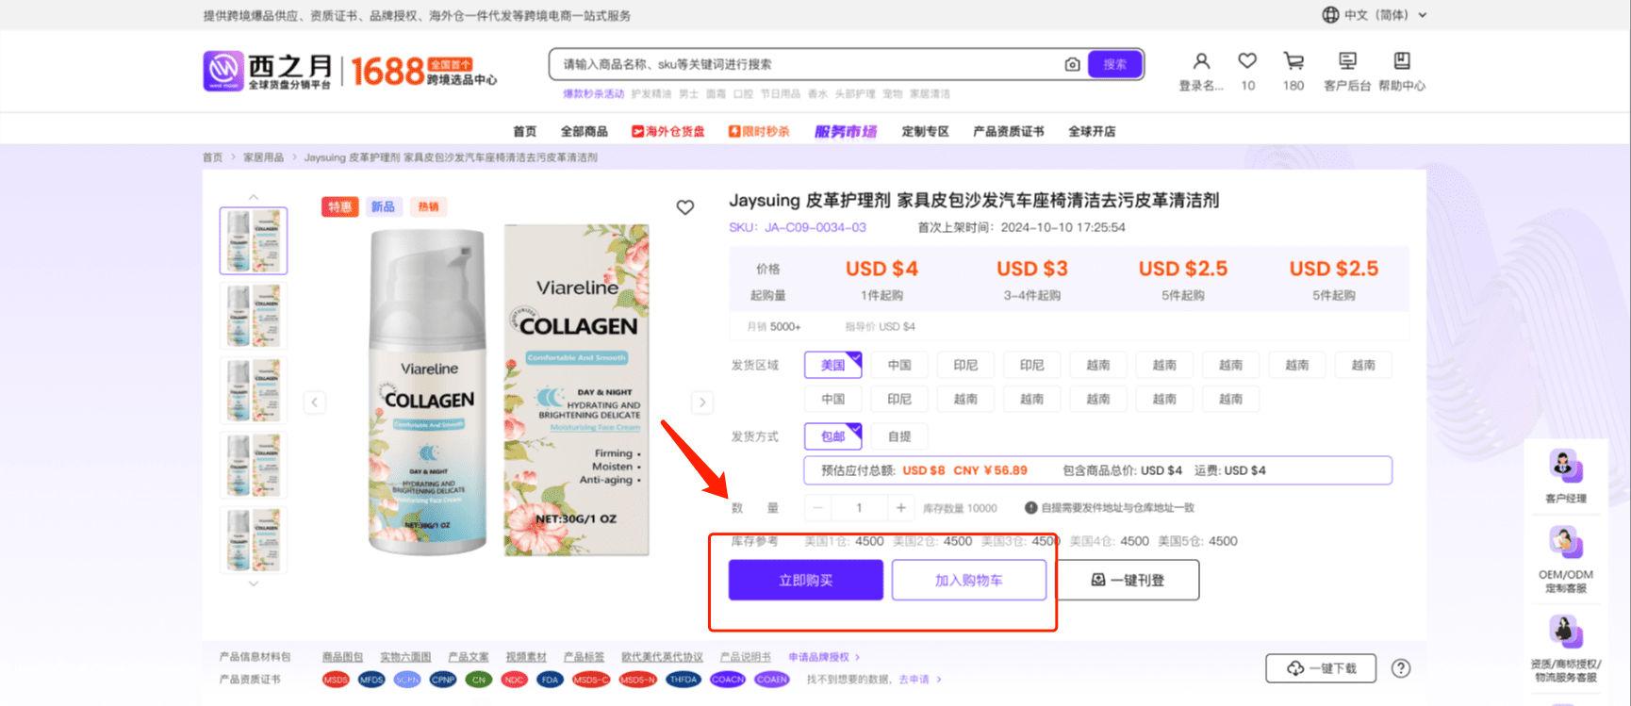
Task: Open the MSDS-N certificate badge
Action: tap(638, 680)
